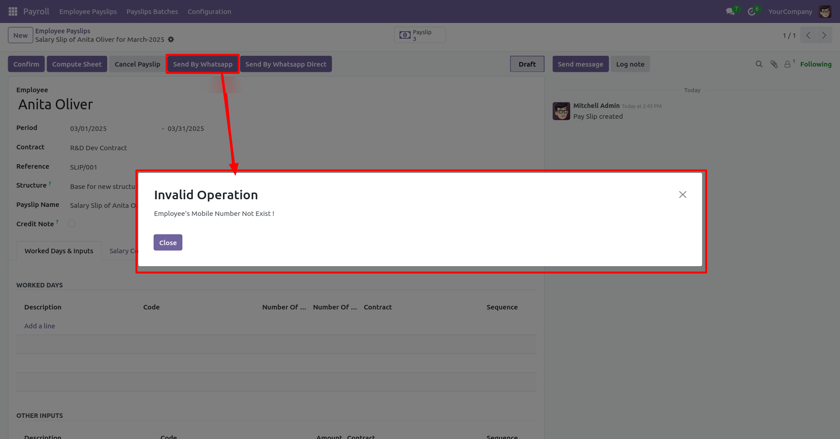The height and width of the screenshot is (439, 840).
Task: Click the employee name Anita Oliver
Action: [x=55, y=104]
